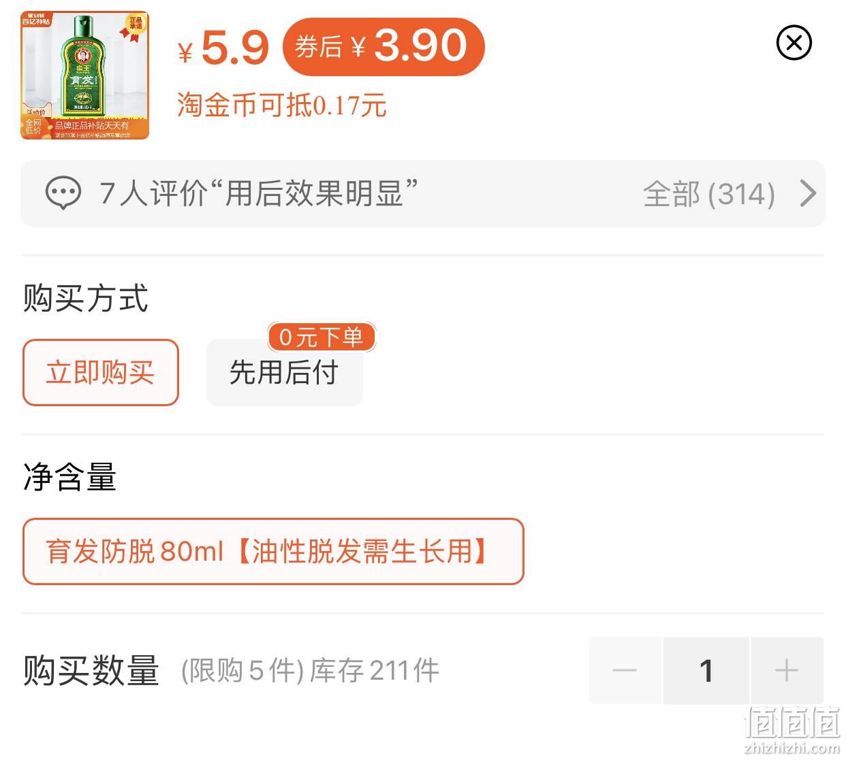Close the product options panel

coord(794,44)
